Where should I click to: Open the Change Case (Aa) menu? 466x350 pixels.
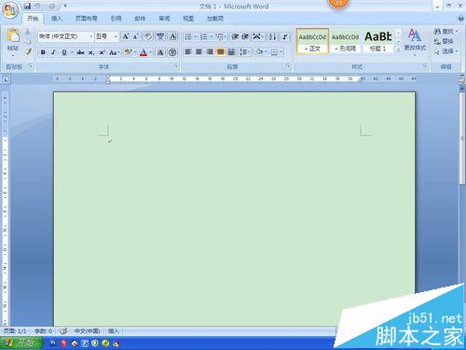114,52
